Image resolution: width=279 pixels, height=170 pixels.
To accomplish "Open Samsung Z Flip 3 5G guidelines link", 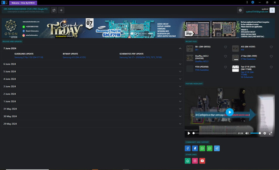I will point(29,57).
